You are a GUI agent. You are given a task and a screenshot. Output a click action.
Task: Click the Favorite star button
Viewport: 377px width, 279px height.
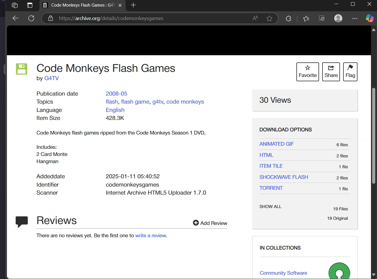(x=308, y=72)
